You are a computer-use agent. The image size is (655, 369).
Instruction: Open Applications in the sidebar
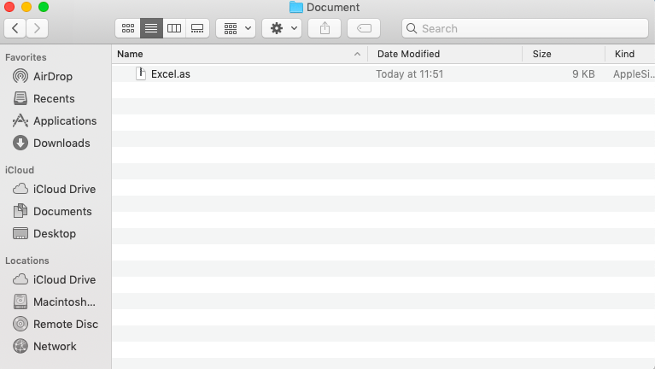coord(65,120)
